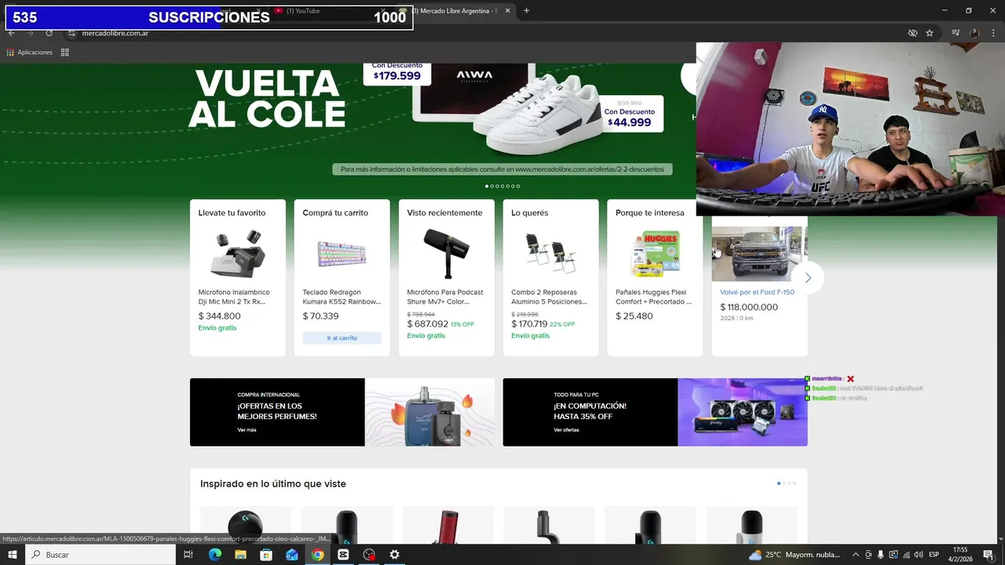The height and width of the screenshot is (565, 1005).
Task: Open the Windows Start menu
Action: point(12,555)
